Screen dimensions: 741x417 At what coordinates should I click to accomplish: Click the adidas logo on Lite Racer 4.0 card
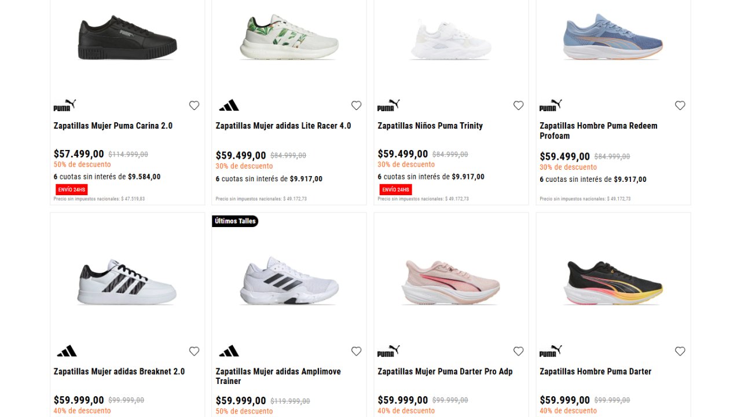(228, 105)
